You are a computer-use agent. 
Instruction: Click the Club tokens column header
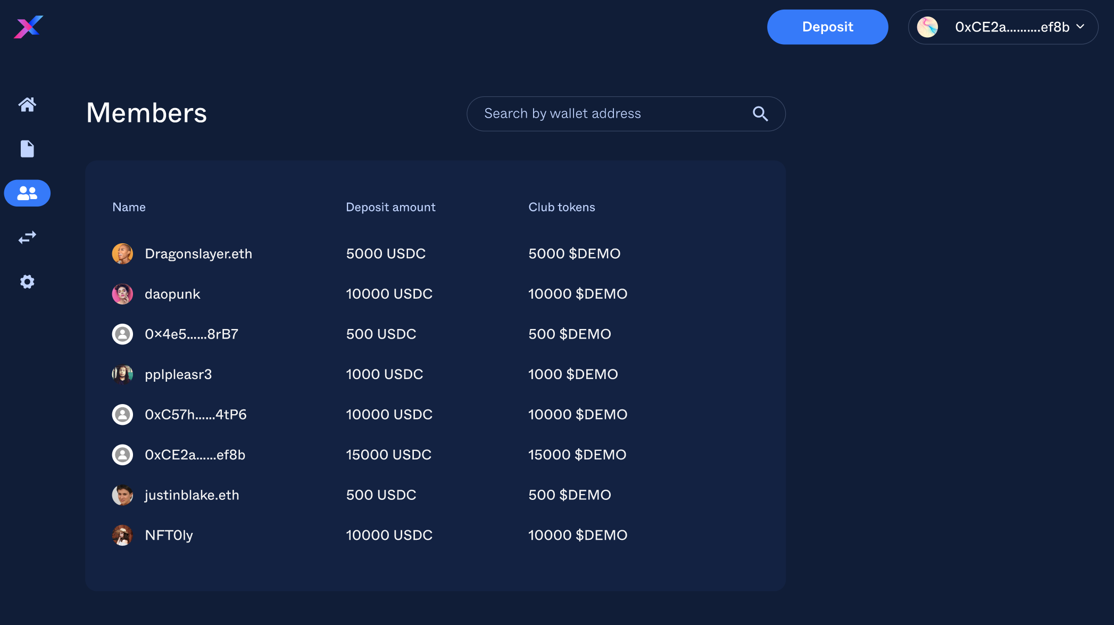click(x=561, y=207)
